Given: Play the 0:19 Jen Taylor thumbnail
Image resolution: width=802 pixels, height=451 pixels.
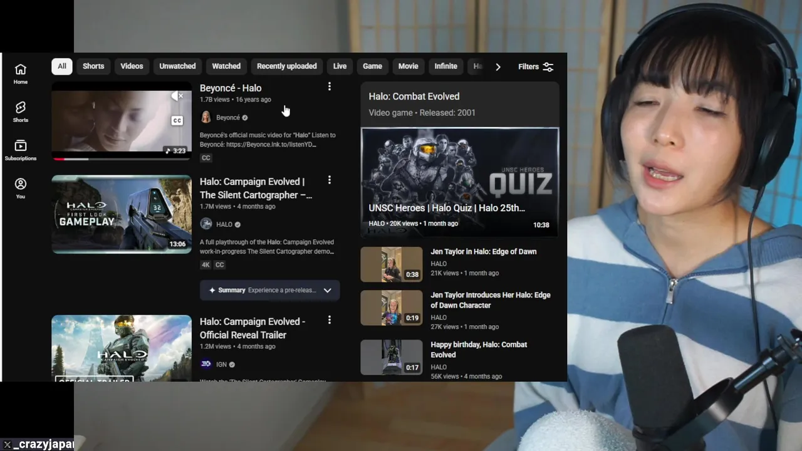Looking at the screenshot, I should pyautogui.click(x=392, y=308).
